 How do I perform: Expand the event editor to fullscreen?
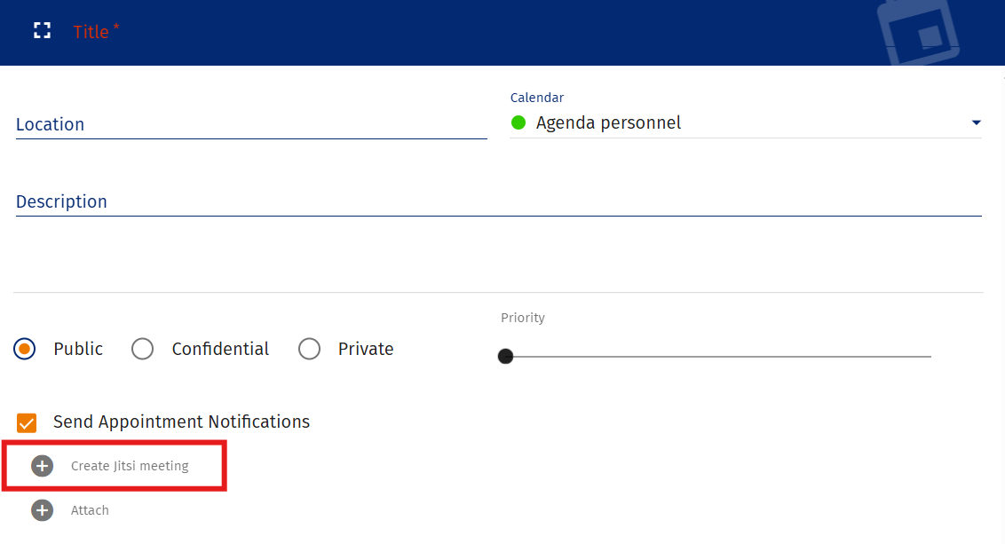(42, 31)
